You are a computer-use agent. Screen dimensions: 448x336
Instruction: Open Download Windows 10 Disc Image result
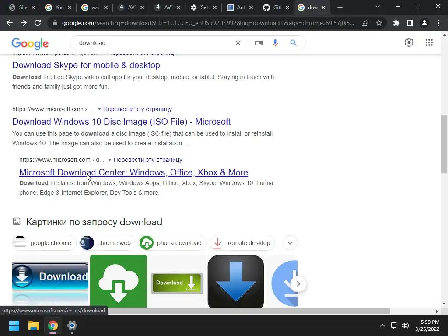click(122, 122)
